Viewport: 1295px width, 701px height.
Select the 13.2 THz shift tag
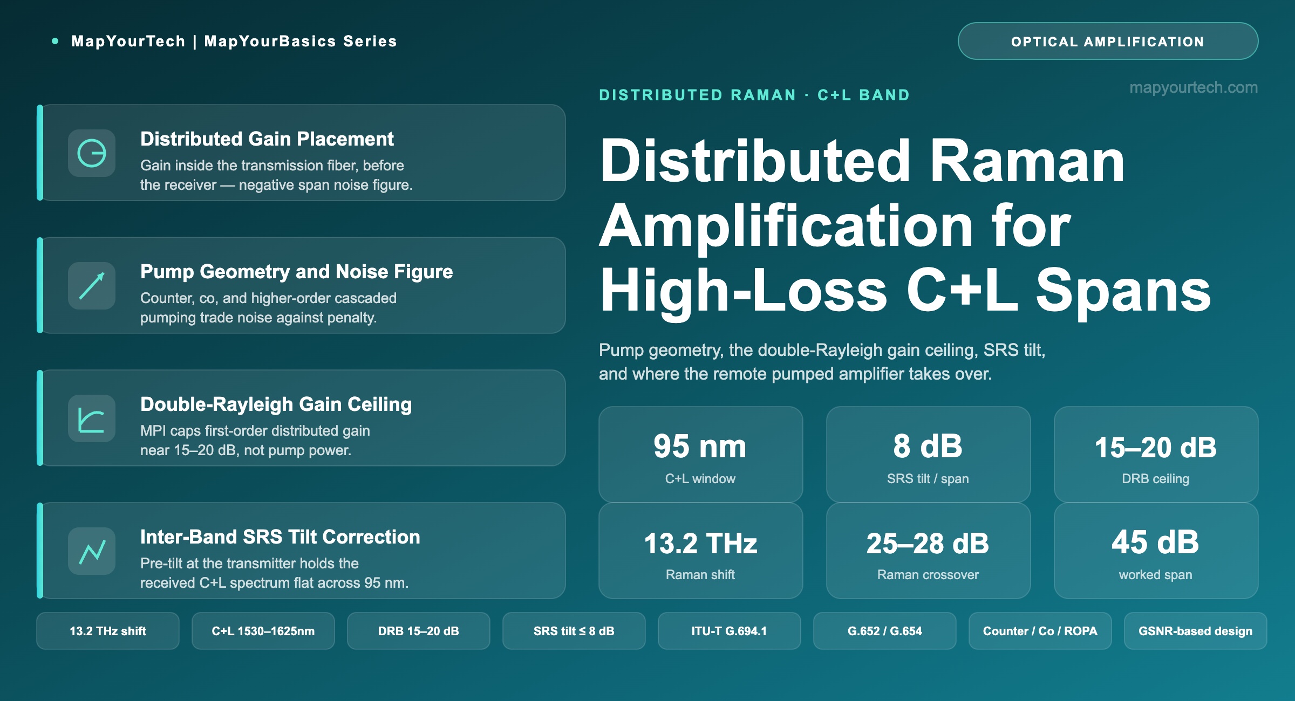click(108, 631)
